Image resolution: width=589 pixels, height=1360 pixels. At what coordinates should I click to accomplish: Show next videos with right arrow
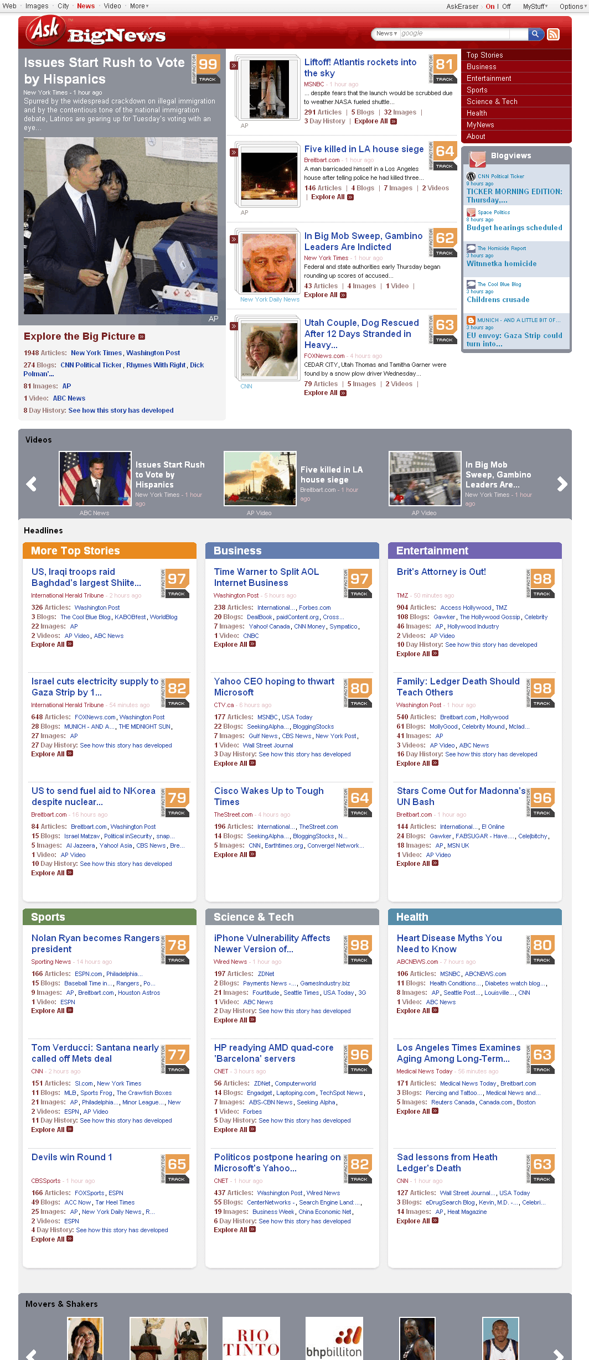[x=562, y=484]
